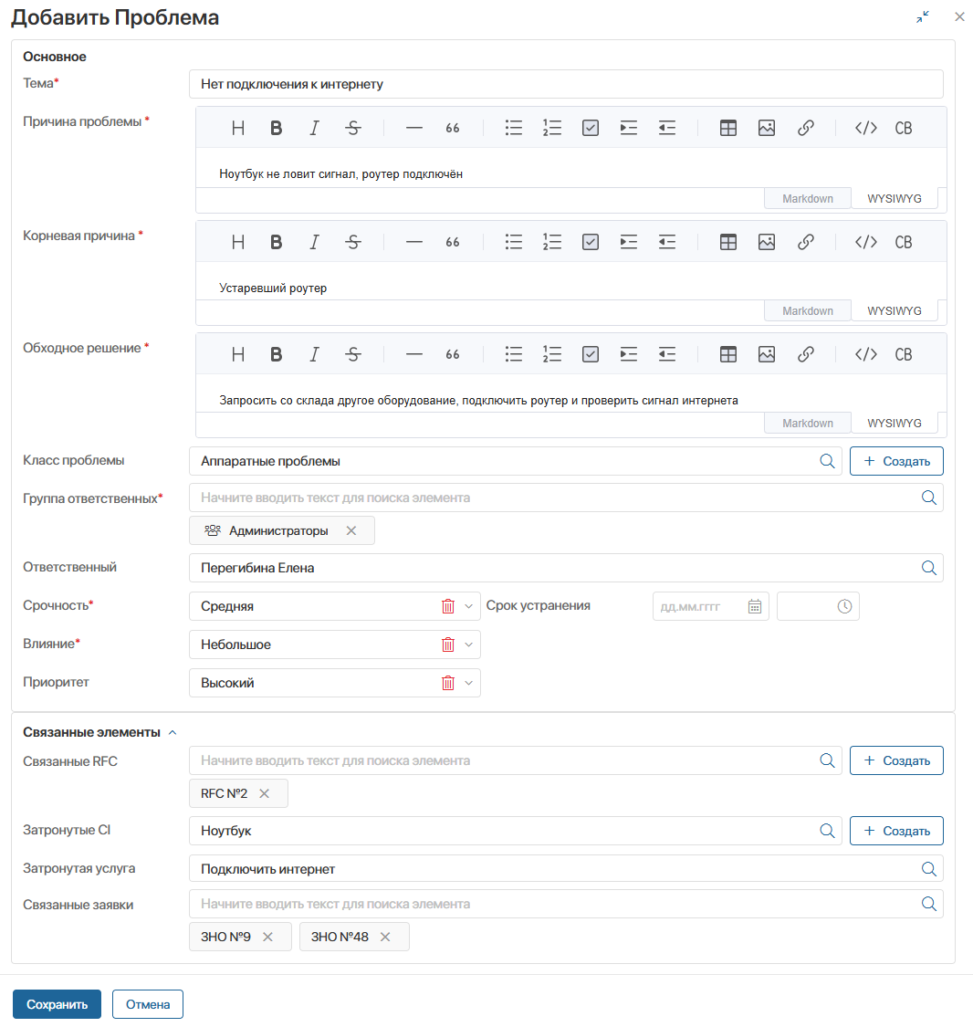The image size is (973, 1027).
Task: Apply strikethrough in Обходное решение editor
Action: (x=353, y=354)
